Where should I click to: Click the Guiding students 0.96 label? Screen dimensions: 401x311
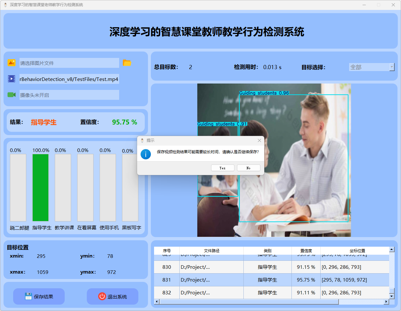tap(264, 93)
